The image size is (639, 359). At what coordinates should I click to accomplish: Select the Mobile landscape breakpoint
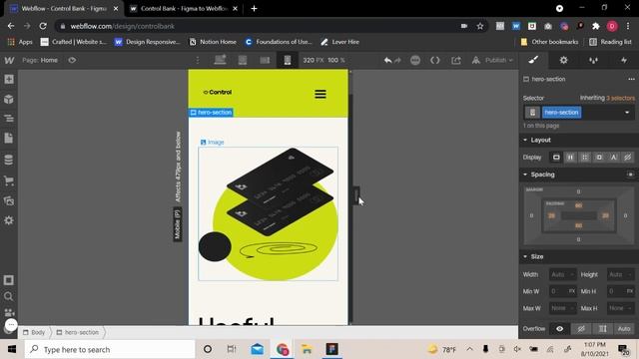pos(265,60)
